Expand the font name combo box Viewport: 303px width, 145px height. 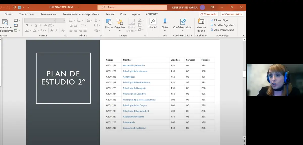[54, 20]
